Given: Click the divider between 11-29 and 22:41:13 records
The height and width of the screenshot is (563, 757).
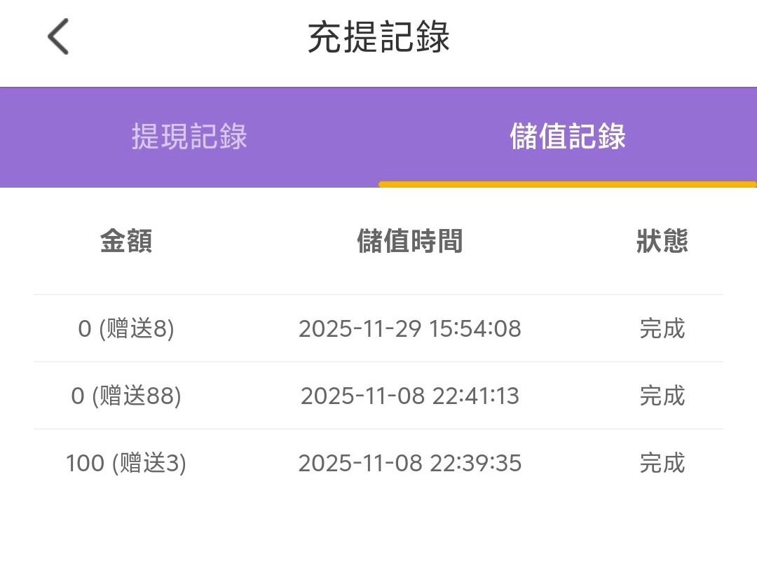Looking at the screenshot, I should [378, 362].
